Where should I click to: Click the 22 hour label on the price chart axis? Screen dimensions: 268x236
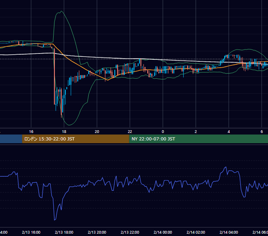click(x=130, y=132)
